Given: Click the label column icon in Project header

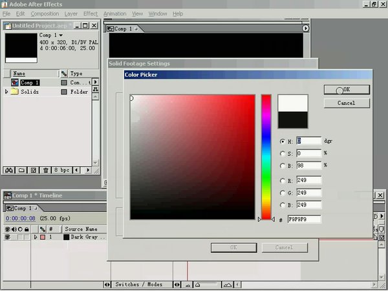Looking at the screenshot, I should [x=64, y=73].
